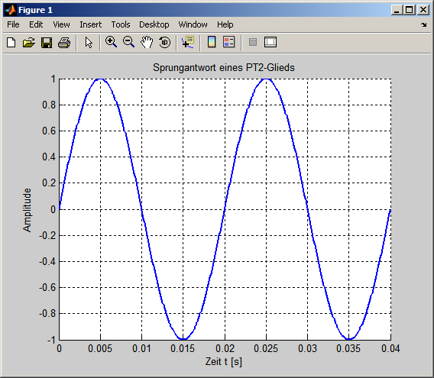
Task: Activate the Edit Plot arrow tool
Action: 89,43
